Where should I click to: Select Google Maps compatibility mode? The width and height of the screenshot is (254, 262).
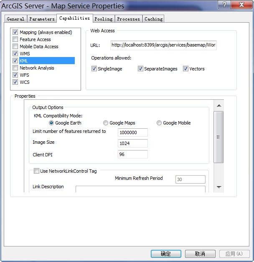point(106,123)
